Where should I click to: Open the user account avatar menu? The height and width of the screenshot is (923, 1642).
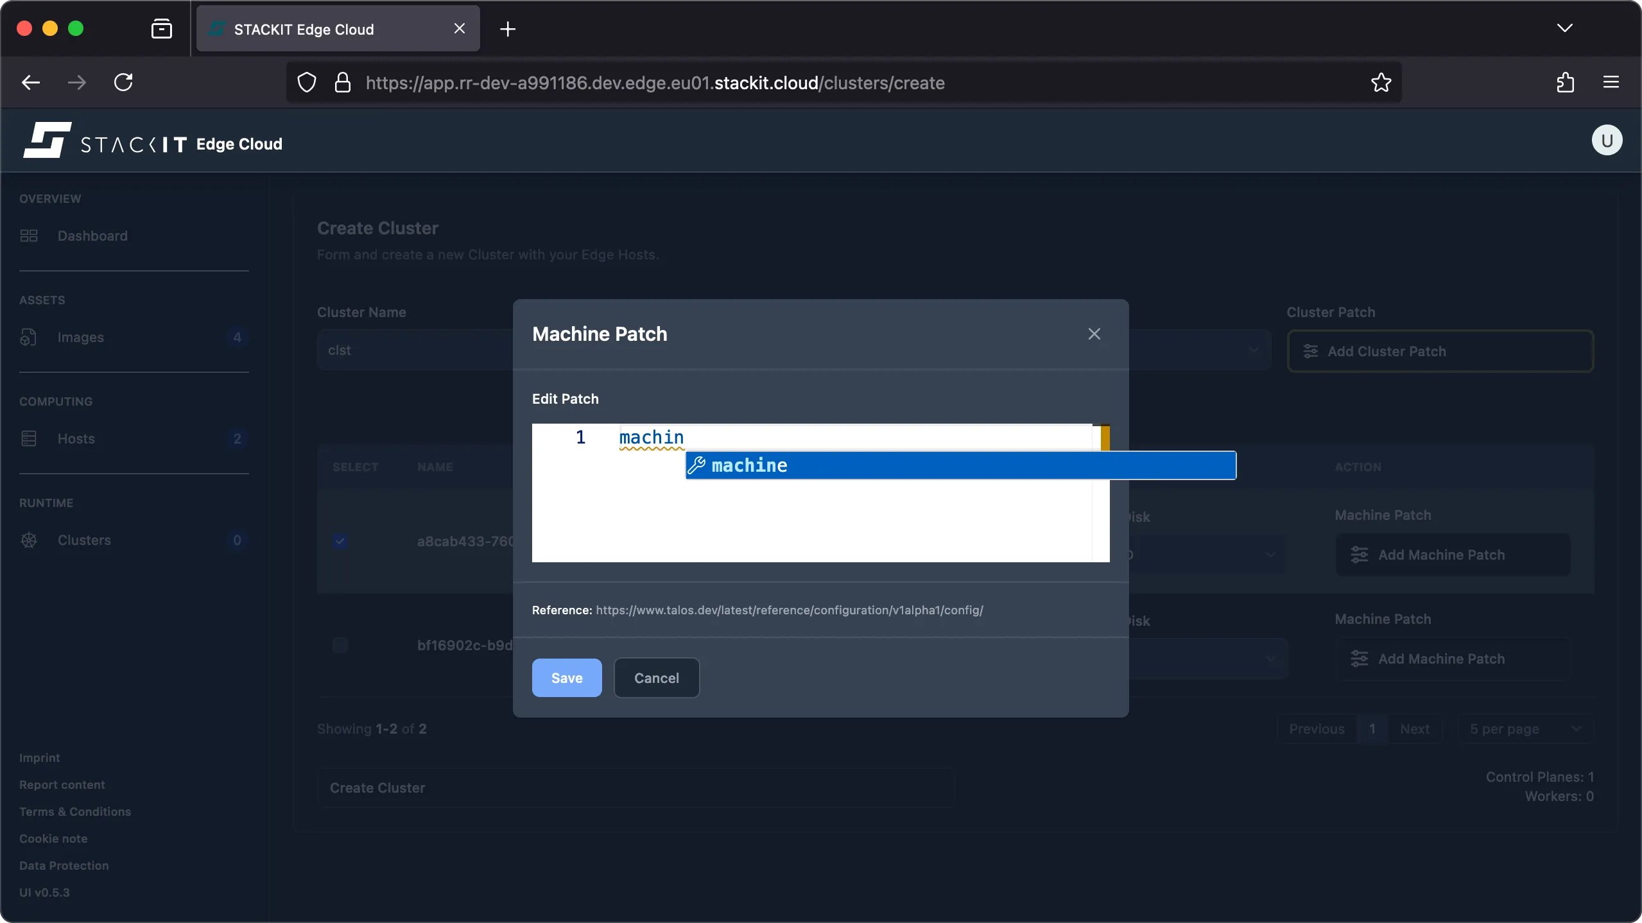click(x=1605, y=140)
